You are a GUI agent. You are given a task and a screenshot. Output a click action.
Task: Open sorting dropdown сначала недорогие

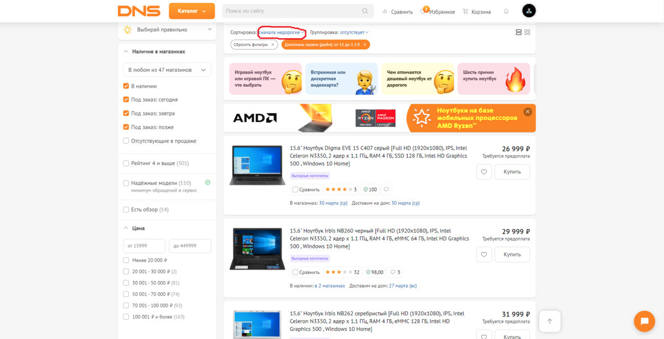[282, 33]
